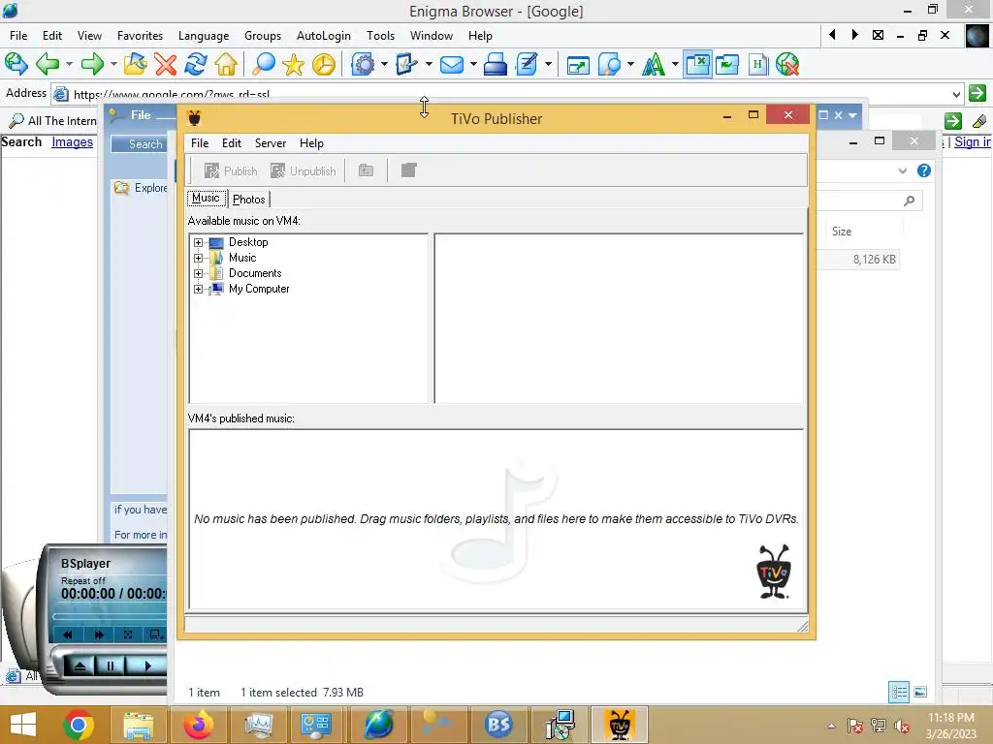Image resolution: width=993 pixels, height=744 pixels.
Task: Open File Explorer from the taskbar
Action: [138, 725]
